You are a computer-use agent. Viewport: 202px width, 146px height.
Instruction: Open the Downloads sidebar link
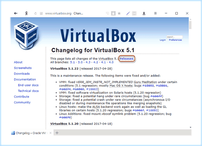[22, 74]
